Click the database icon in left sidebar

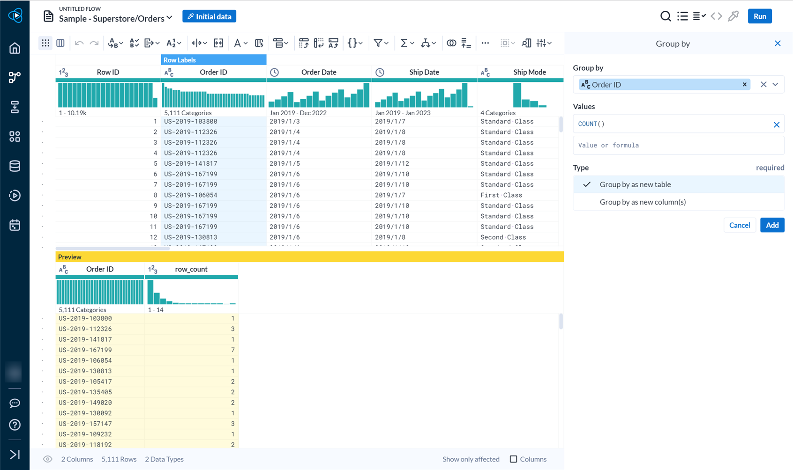point(15,166)
